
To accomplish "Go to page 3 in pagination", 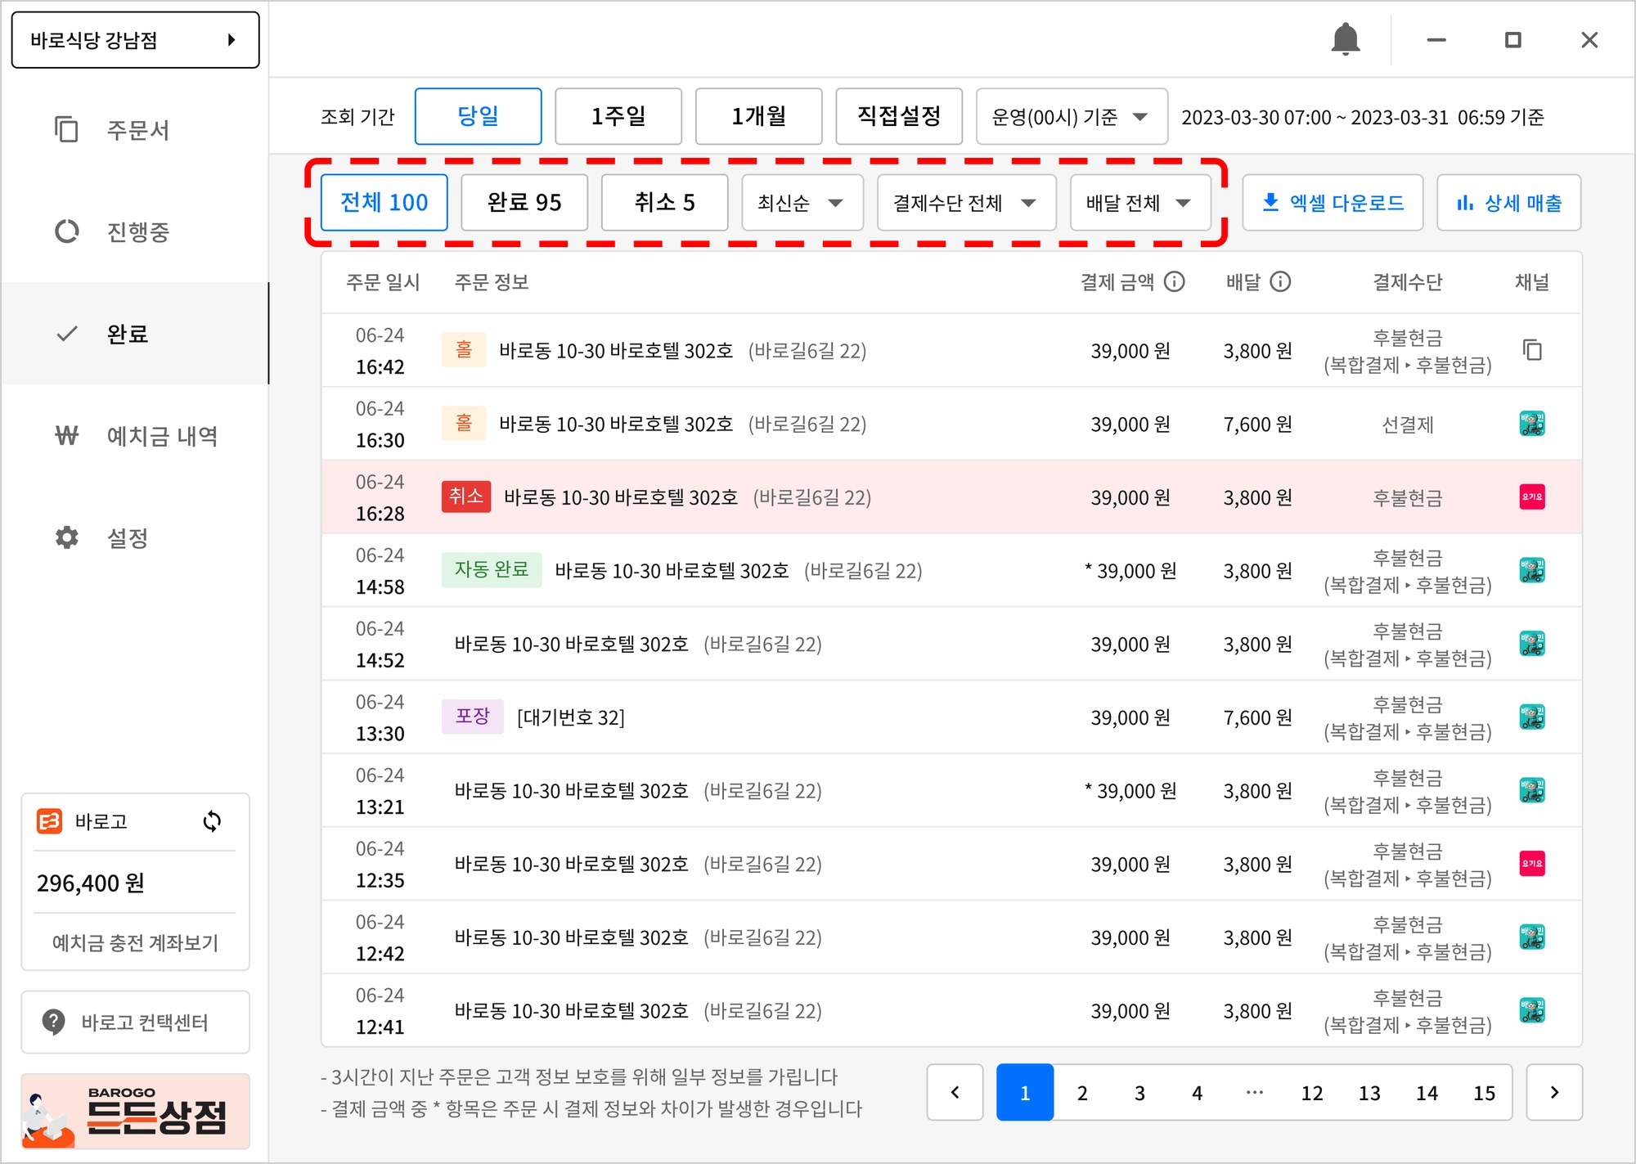I will [1139, 1093].
